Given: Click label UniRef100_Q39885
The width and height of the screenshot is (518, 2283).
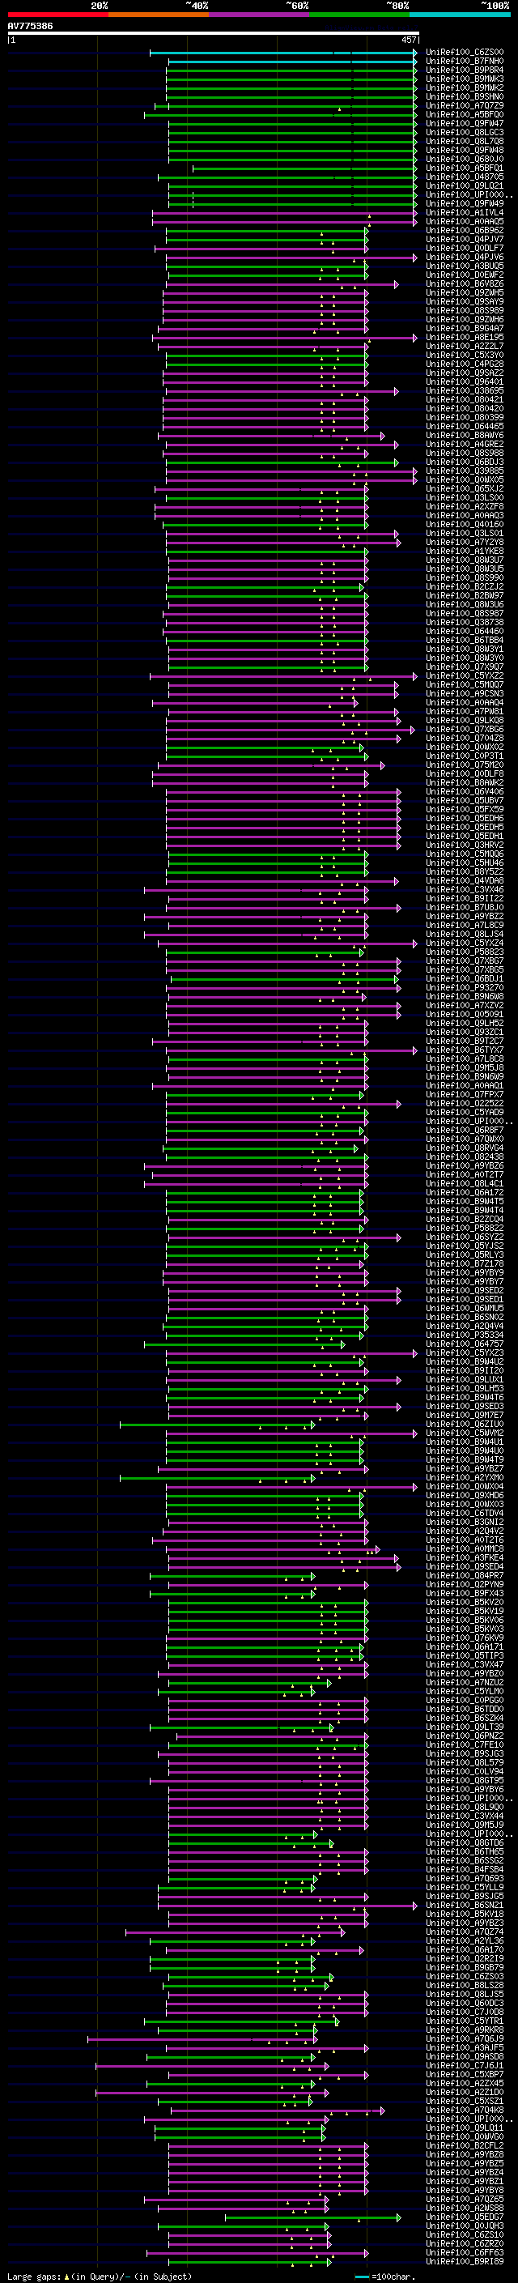Looking at the screenshot, I should pos(464,471).
